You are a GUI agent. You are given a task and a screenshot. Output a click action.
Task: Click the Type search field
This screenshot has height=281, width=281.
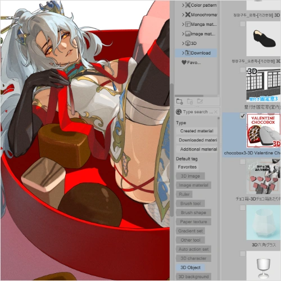point(198,112)
